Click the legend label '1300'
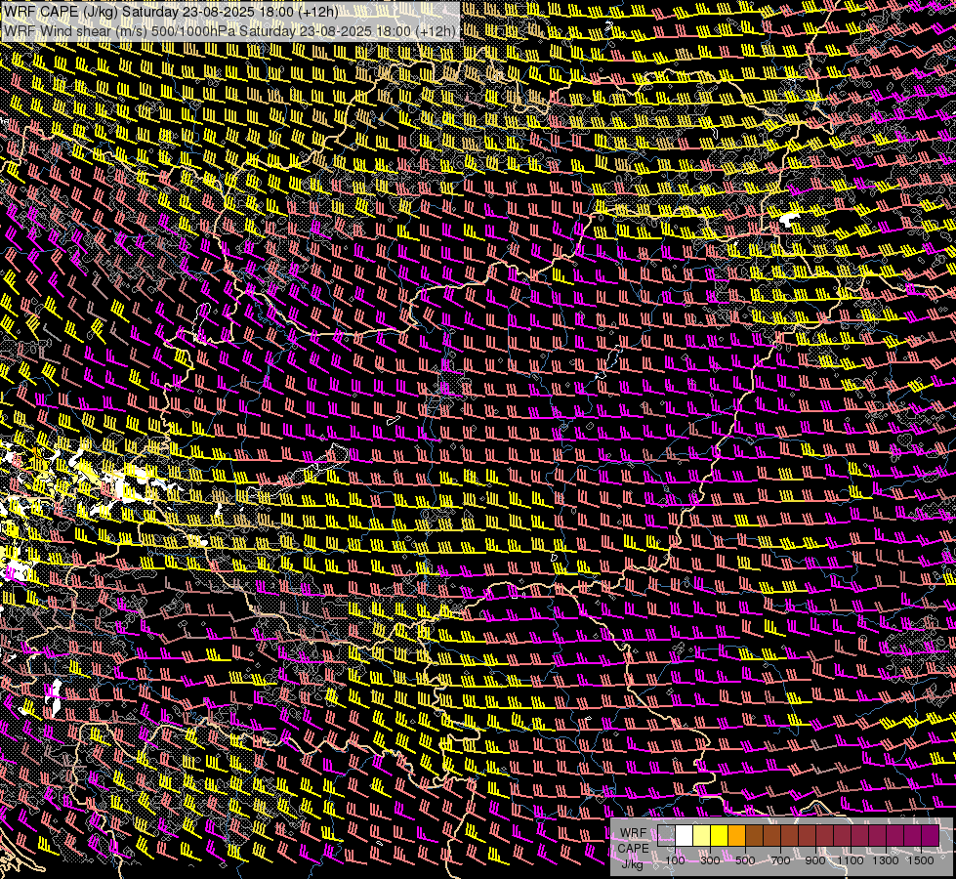The image size is (956, 879). pos(886,860)
